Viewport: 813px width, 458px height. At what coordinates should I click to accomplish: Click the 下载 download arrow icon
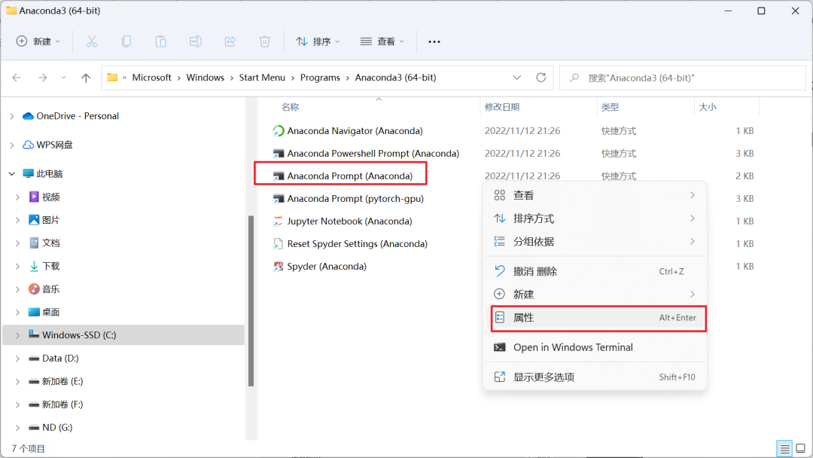coord(34,266)
